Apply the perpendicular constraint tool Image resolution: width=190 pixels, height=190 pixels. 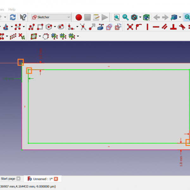(x=173, y=27)
